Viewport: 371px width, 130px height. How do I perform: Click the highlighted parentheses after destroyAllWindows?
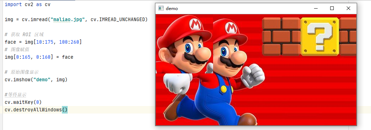tap(64, 110)
